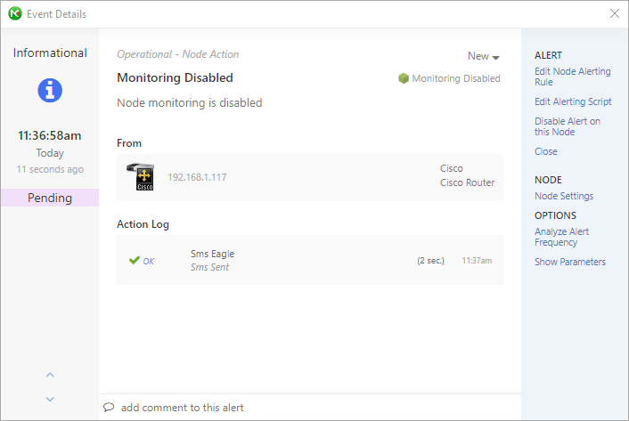629x421 pixels.
Task: Go to next event with down chevron
Action: (x=50, y=399)
